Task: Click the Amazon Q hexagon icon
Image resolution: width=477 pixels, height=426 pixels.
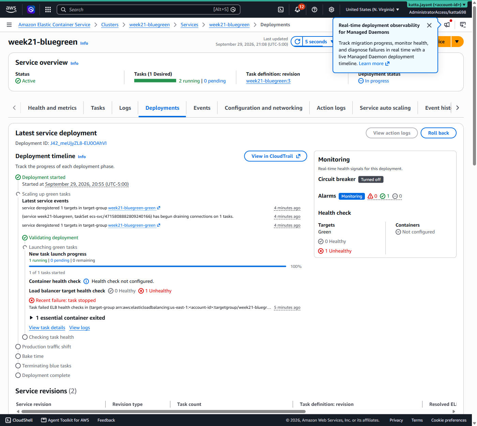Action: pos(31,10)
